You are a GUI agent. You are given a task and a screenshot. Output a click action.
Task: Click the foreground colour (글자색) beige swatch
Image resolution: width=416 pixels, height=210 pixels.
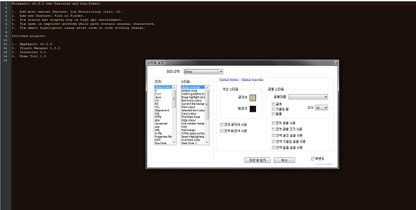pos(253,98)
